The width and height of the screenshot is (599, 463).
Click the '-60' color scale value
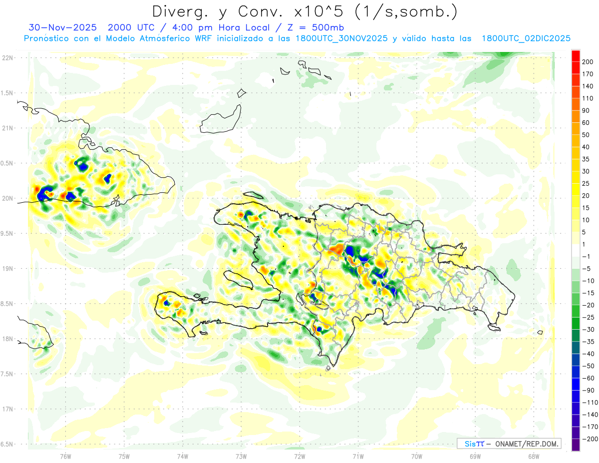pyautogui.click(x=588, y=378)
